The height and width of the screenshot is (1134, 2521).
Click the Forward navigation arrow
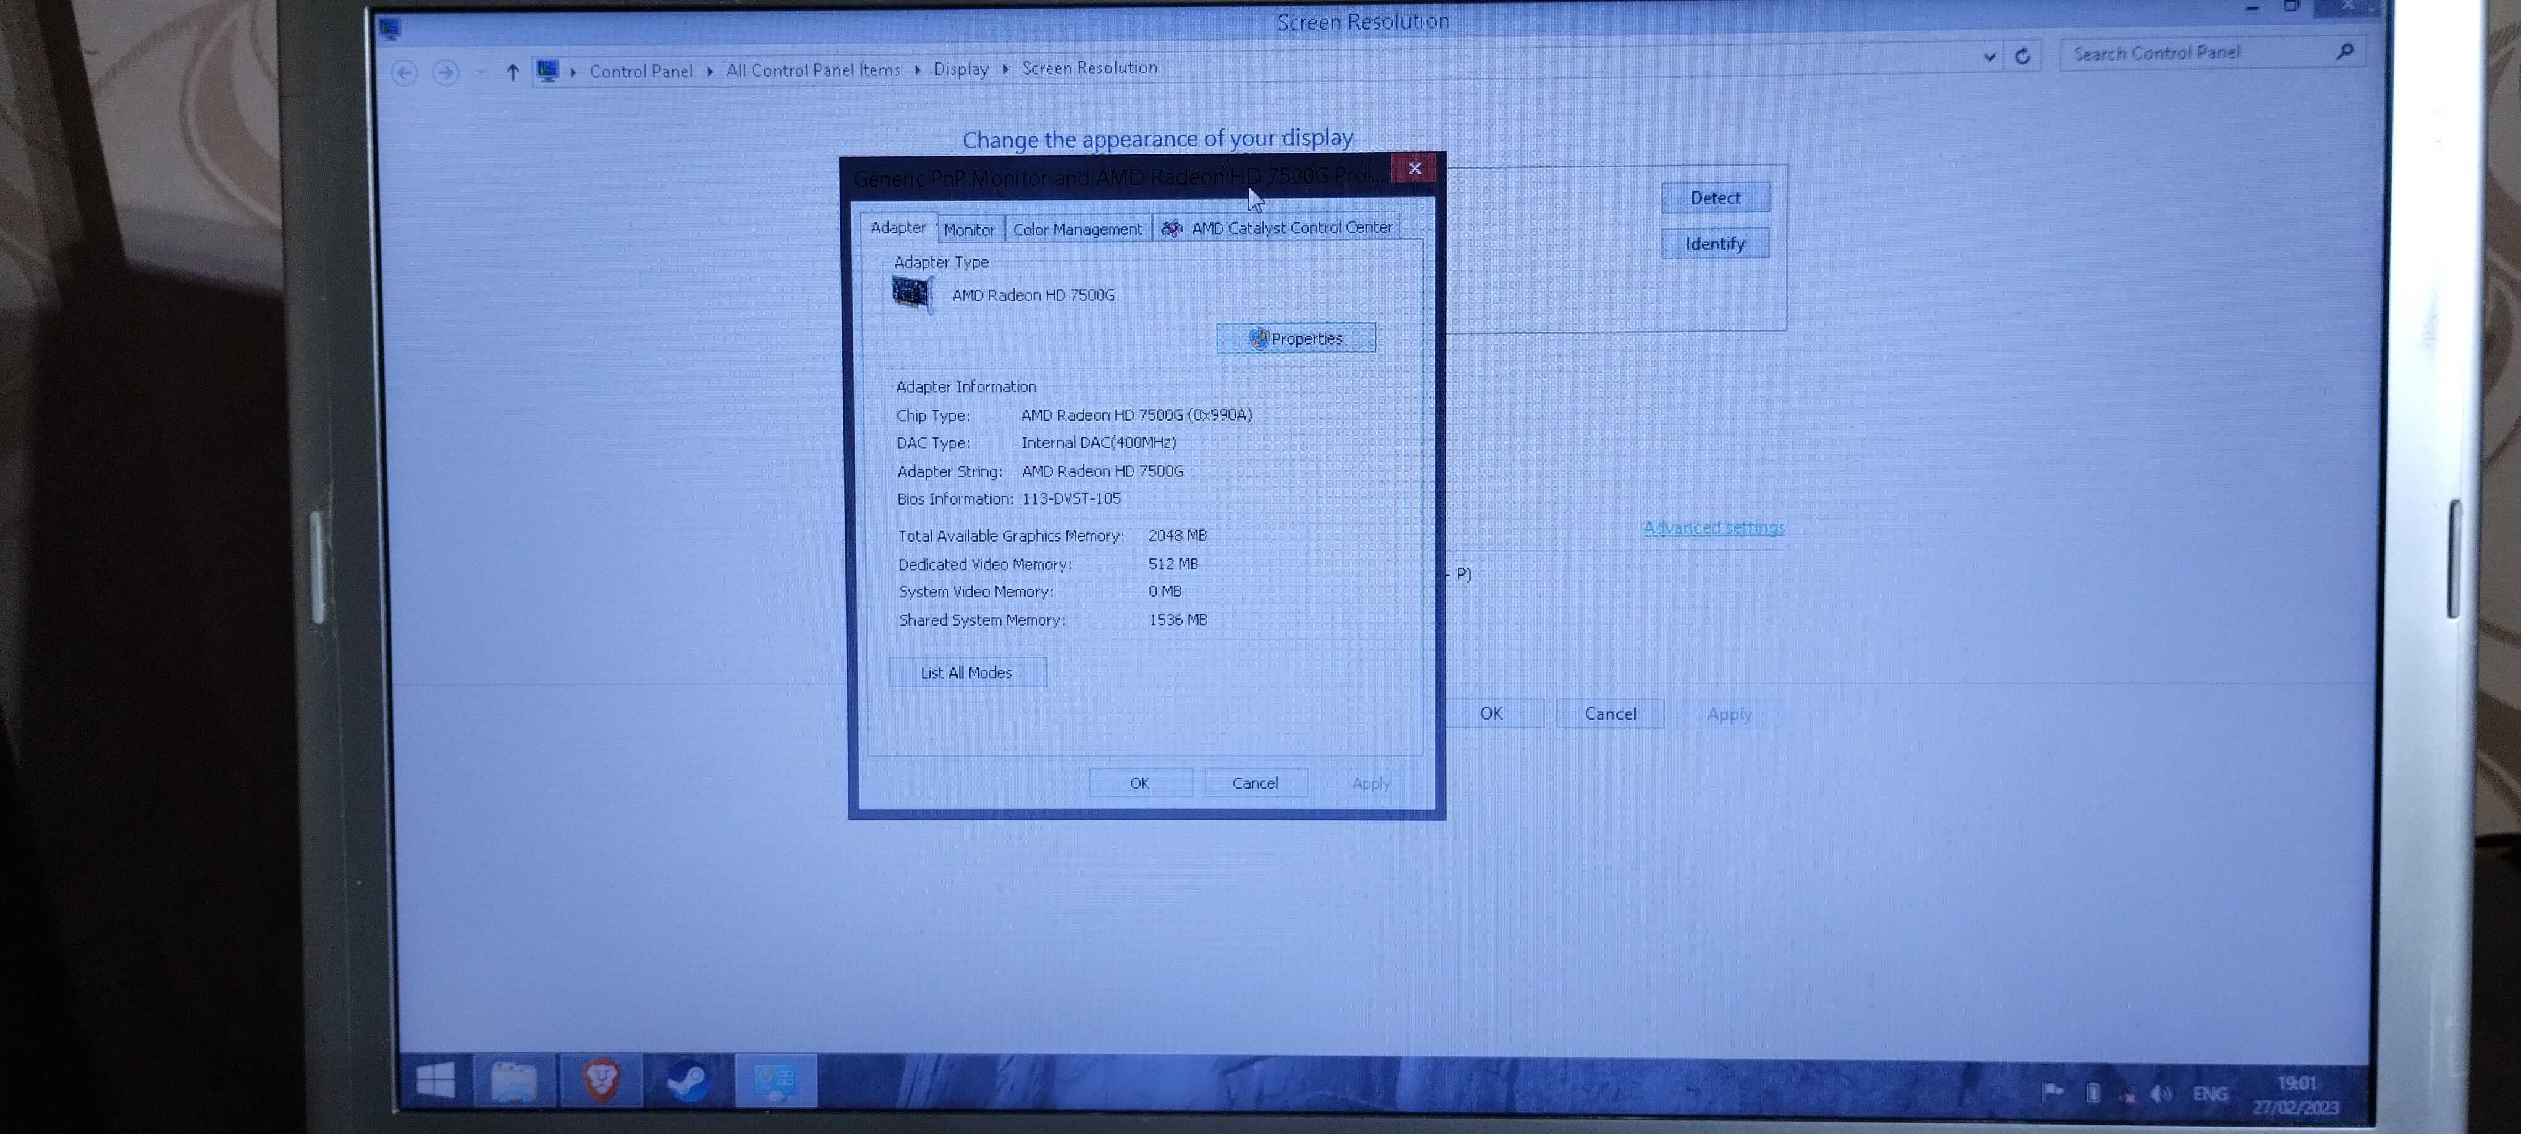coord(446,72)
